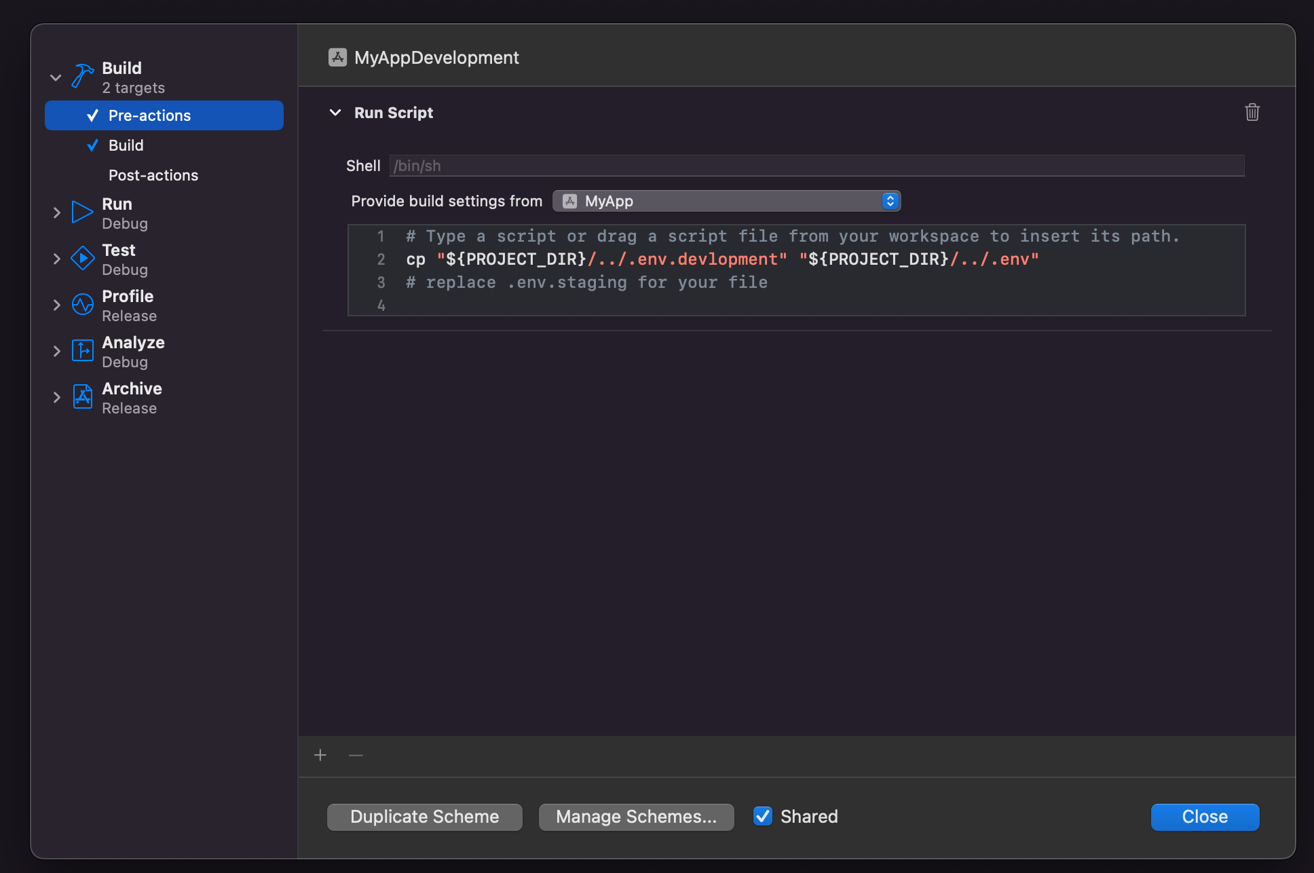Expand the Archive section chevron
Image resolution: width=1314 pixels, height=873 pixels.
[57, 398]
